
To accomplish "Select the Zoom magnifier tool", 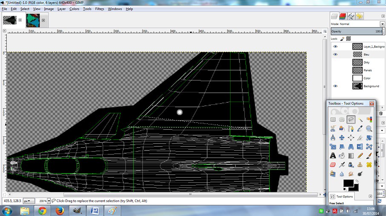I will click(369, 129).
